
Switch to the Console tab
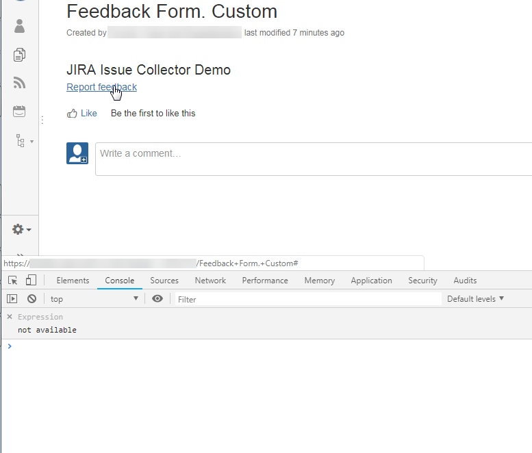click(119, 281)
